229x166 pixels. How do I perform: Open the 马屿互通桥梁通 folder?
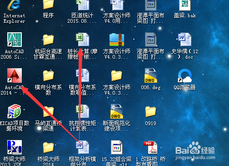48,111
